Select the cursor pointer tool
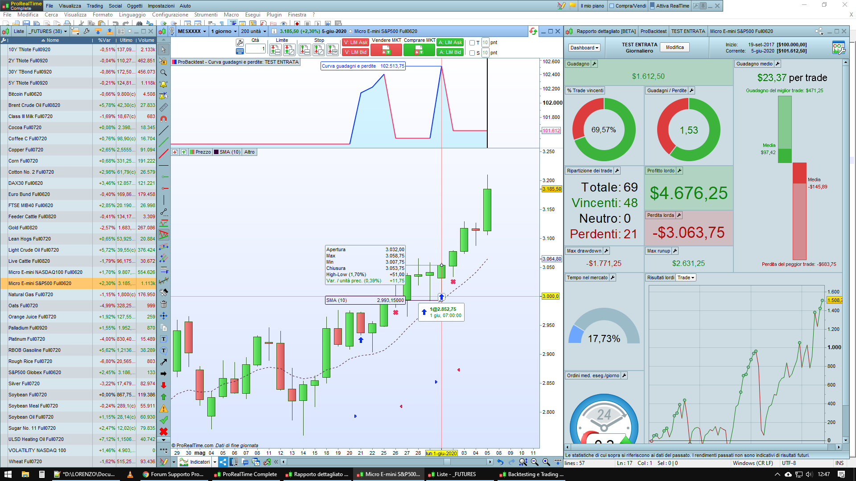 pyautogui.click(x=164, y=50)
